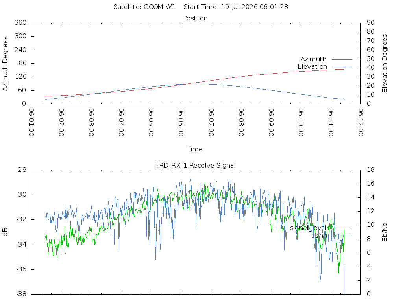This screenshot has height=302, width=403.
Task: Click the -38 dB axis value
Action: pos(21,294)
